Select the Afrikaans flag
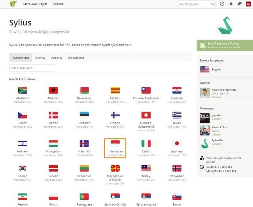 tap(23, 90)
